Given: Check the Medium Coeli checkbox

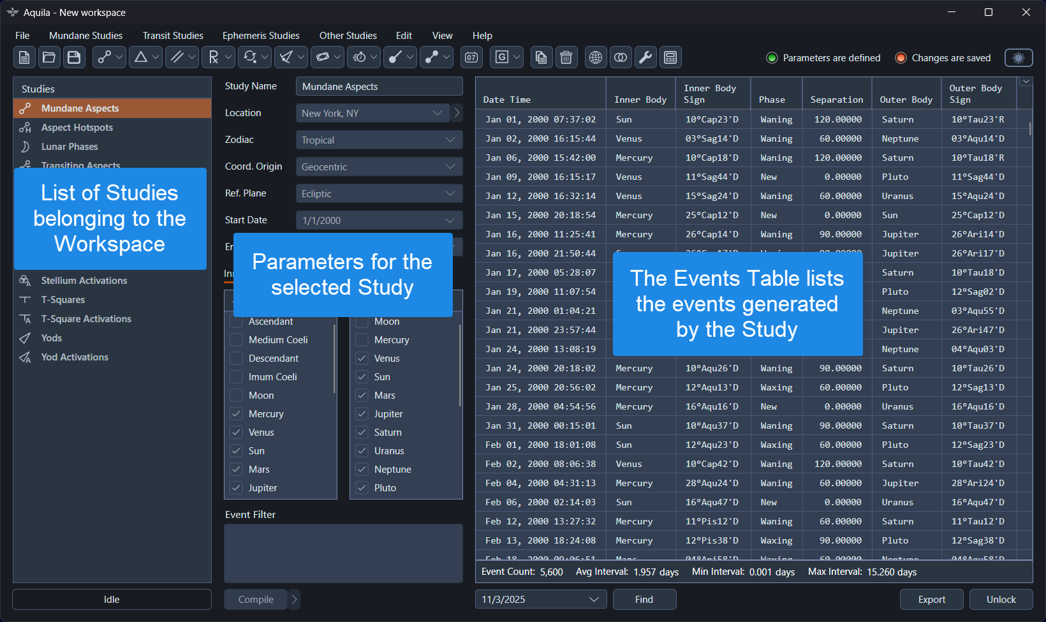Looking at the screenshot, I should (237, 340).
